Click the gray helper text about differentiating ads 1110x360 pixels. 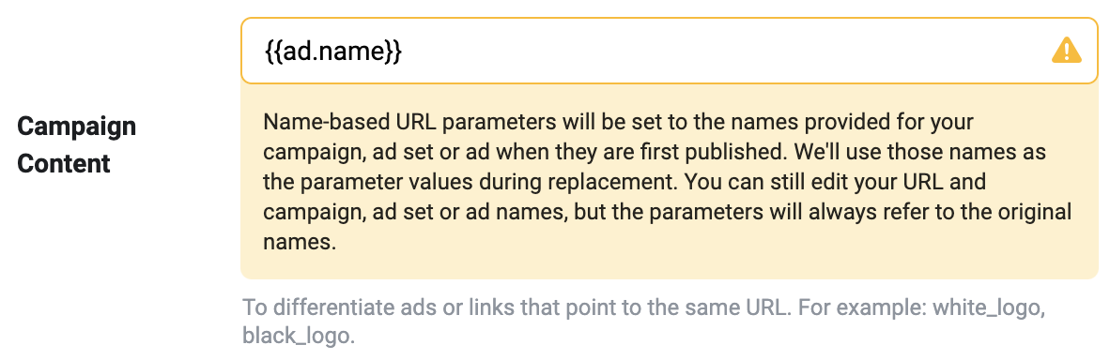coord(652,322)
